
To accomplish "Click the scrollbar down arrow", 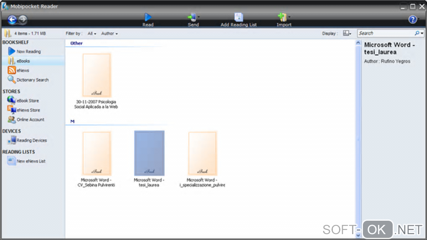I will (x=358, y=235).
